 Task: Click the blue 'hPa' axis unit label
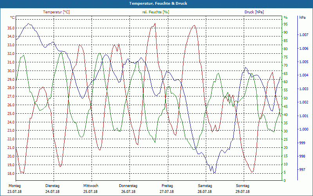click(x=302, y=18)
